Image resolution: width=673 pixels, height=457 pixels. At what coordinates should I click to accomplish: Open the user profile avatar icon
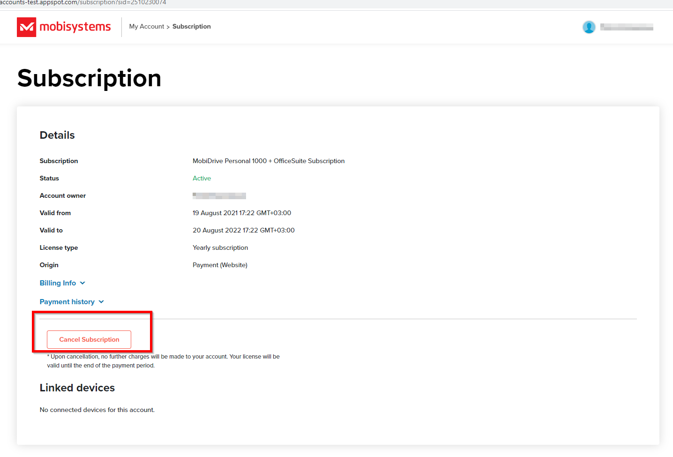[589, 27]
